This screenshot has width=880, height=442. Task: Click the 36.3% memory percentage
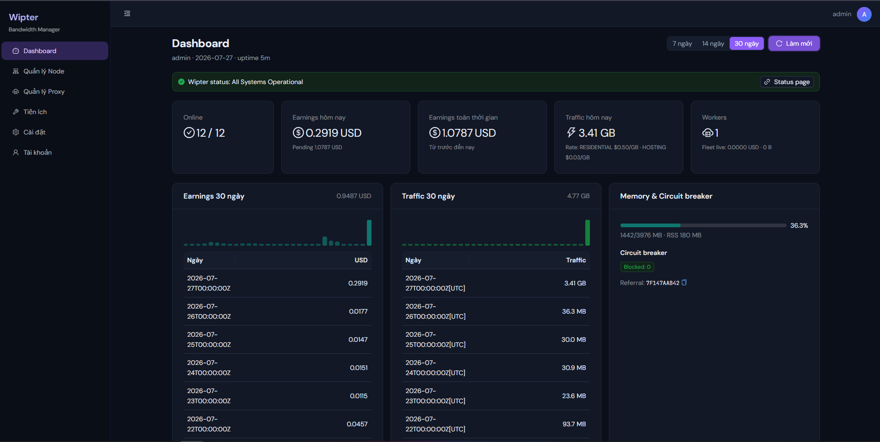click(x=799, y=225)
